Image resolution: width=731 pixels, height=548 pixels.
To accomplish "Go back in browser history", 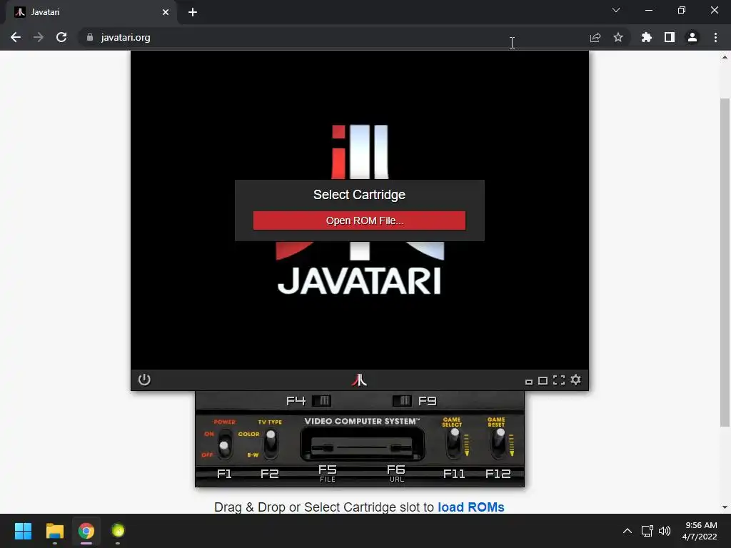I will click(16, 37).
